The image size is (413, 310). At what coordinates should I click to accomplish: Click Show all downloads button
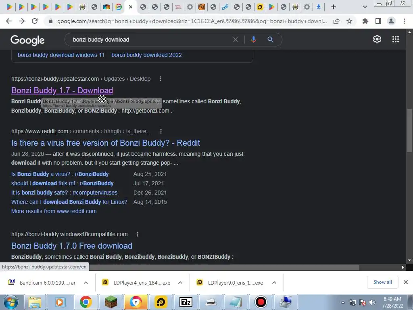pos(382,282)
